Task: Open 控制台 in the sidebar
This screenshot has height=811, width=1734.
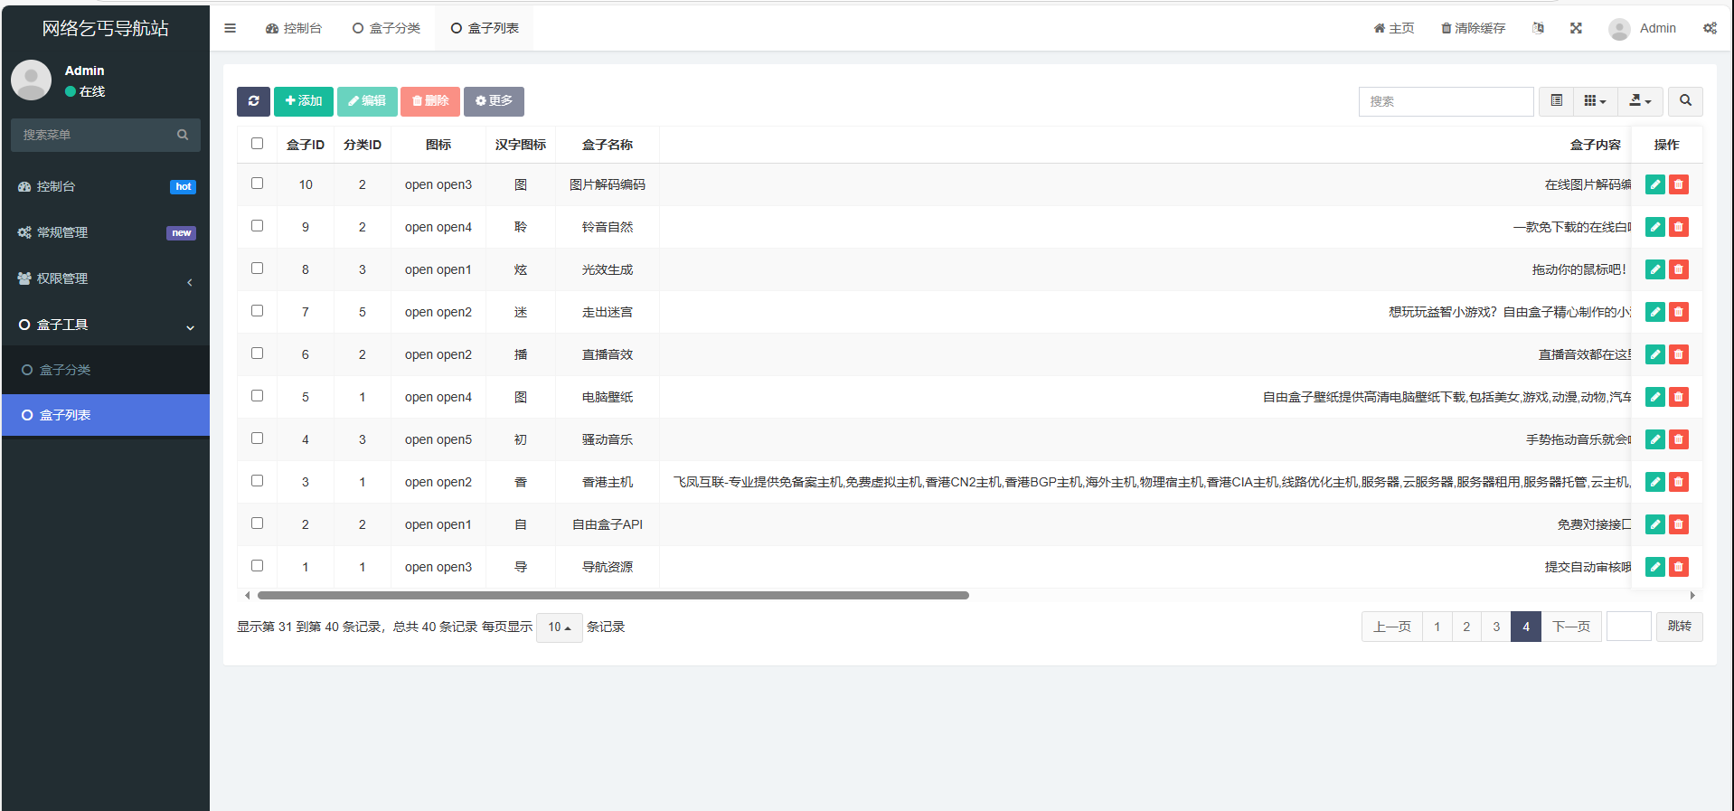Action: [x=106, y=186]
